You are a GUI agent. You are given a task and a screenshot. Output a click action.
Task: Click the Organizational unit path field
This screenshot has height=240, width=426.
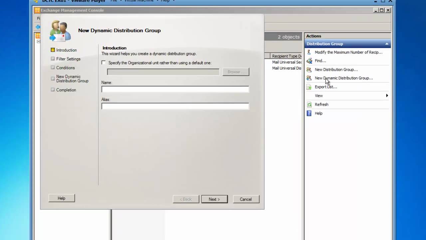163,72
